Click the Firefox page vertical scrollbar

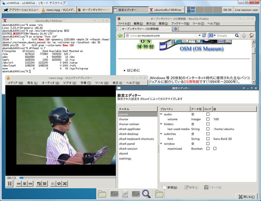pyautogui.click(x=253, y=62)
